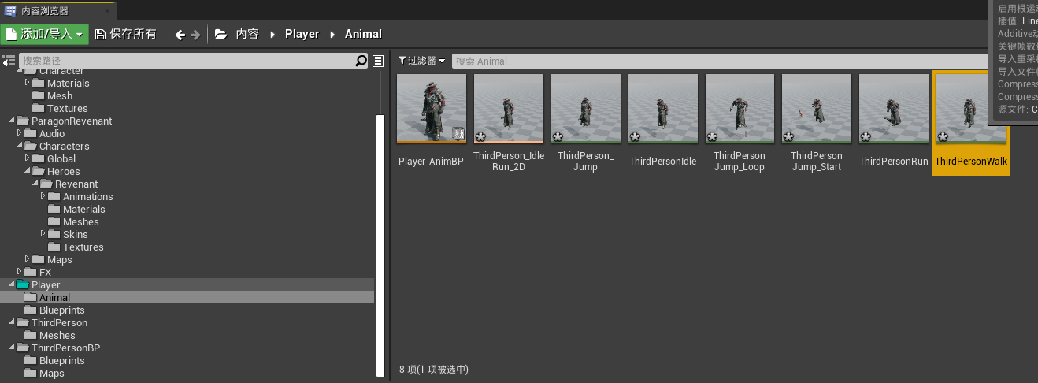Jump to 内容 in the breadcrumb path

click(247, 34)
